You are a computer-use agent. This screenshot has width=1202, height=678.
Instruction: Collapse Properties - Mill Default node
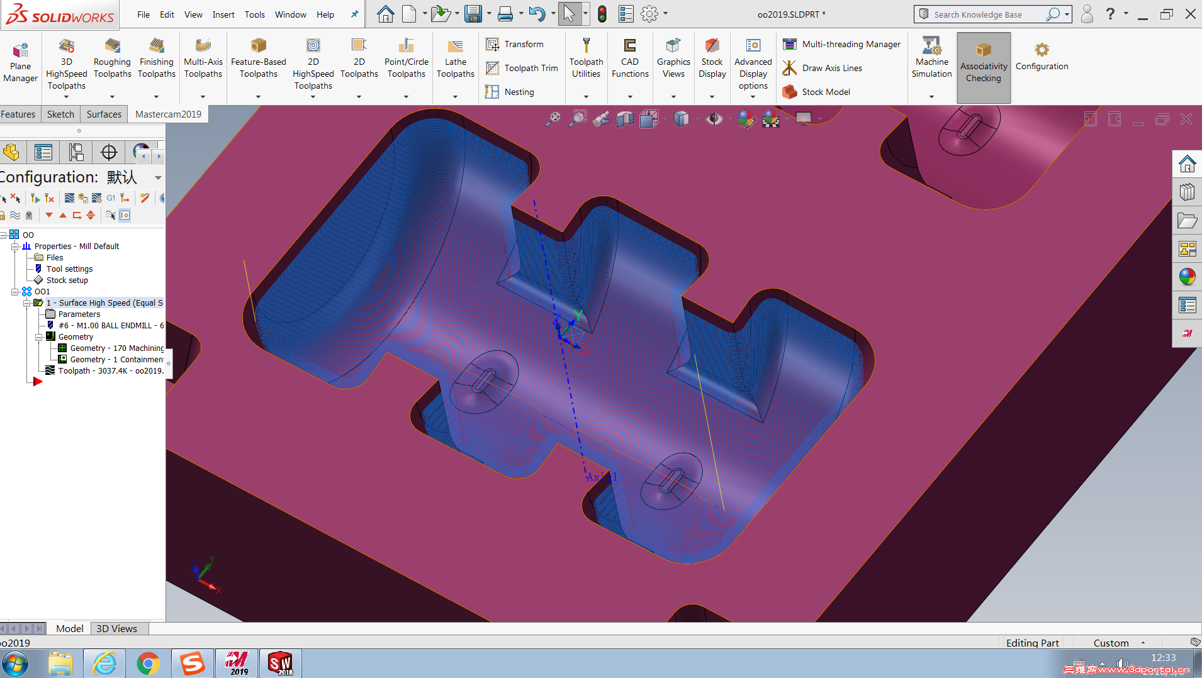coord(14,247)
